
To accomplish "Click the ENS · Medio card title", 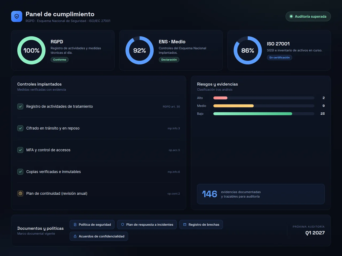I will tap(172, 42).
